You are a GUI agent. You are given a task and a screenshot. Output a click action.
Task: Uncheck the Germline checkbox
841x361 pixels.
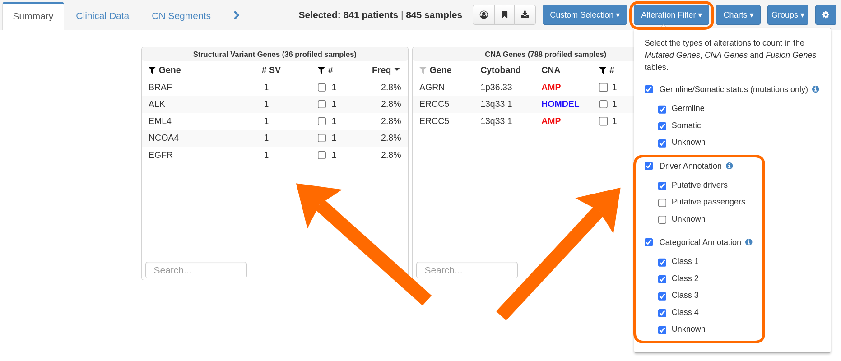[x=662, y=109]
